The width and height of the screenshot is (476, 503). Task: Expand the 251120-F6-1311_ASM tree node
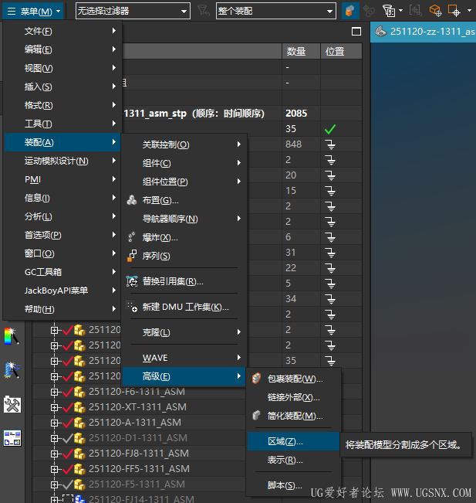[55, 392]
